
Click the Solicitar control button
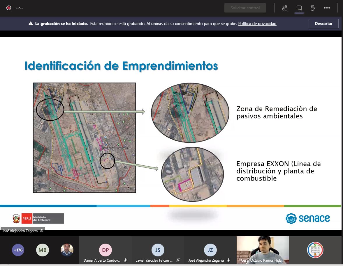pyautogui.click(x=245, y=8)
